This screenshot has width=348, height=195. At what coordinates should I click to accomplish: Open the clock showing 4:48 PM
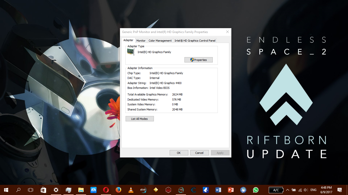[326, 190]
